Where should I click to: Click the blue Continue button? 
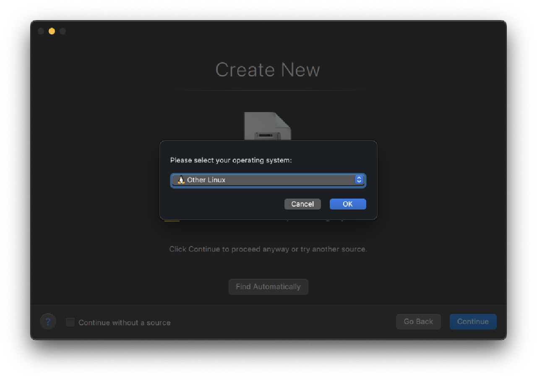pyautogui.click(x=473, y=322)
